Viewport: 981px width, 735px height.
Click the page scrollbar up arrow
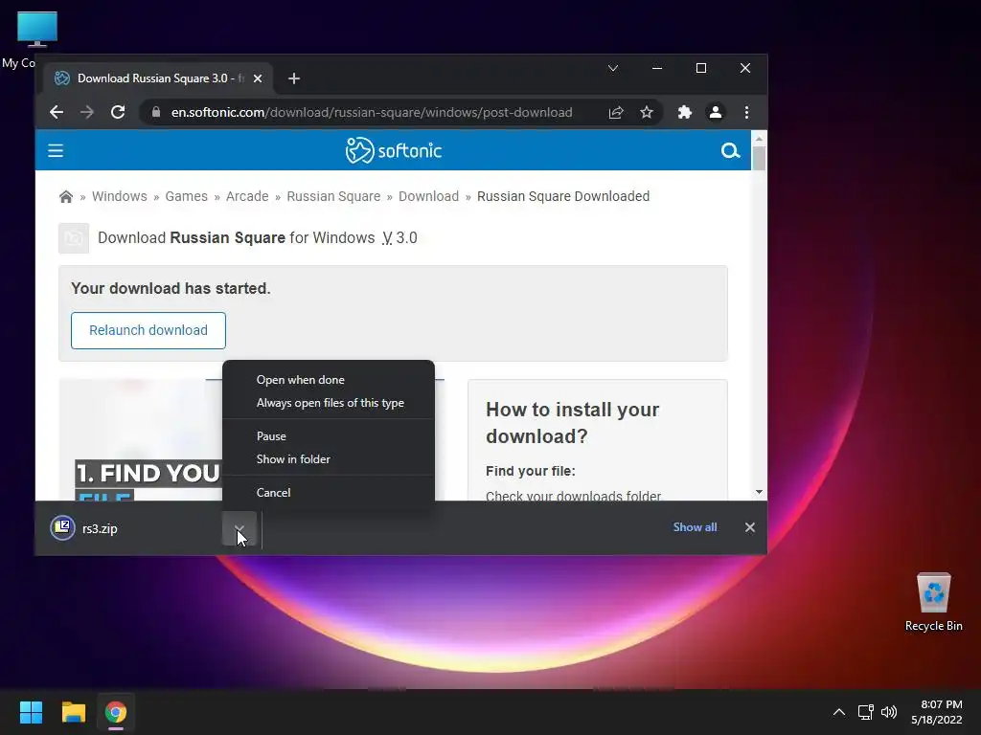tap(759, 138)
